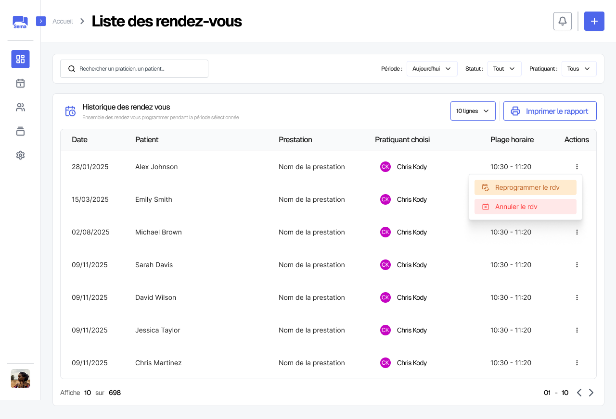
Task: Open the dashboard grid icon in sidebar
Action: click(x=20, y=59)
